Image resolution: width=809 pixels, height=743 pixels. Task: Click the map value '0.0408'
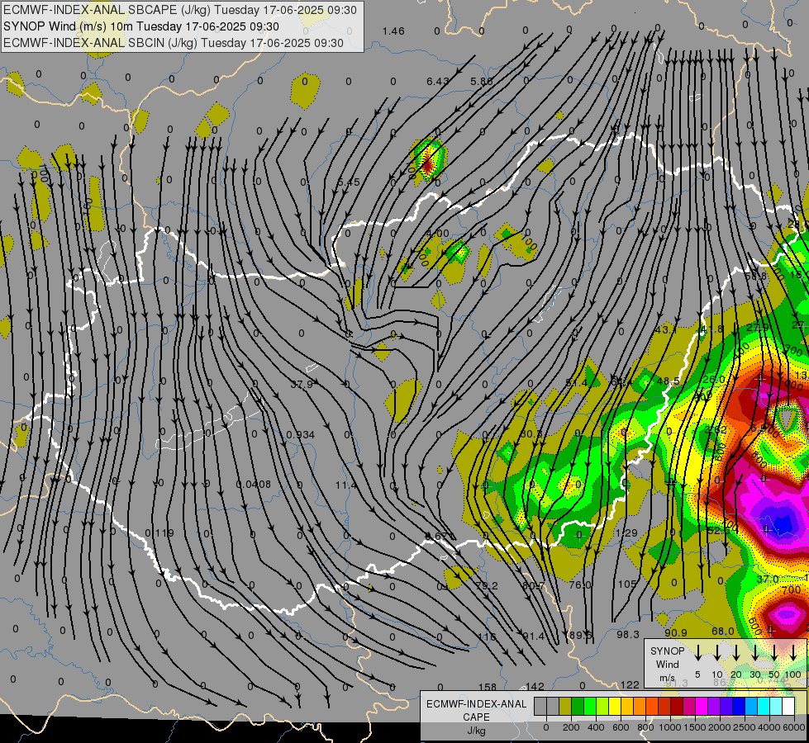[254, 484]
